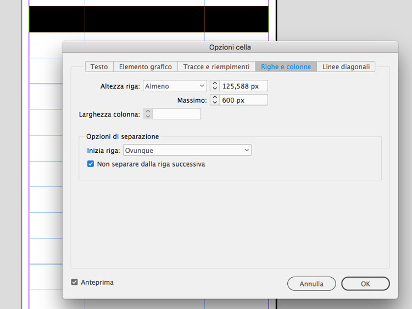Go to the Linee diagonali tab

(x=346, y=67)
